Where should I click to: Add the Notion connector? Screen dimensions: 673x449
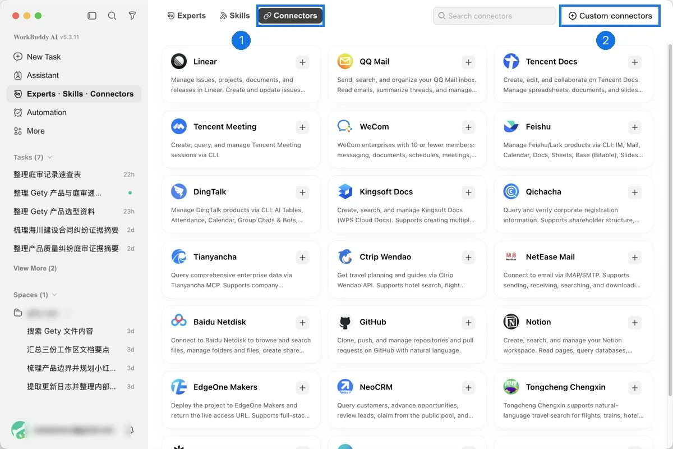tap(635, 323)
